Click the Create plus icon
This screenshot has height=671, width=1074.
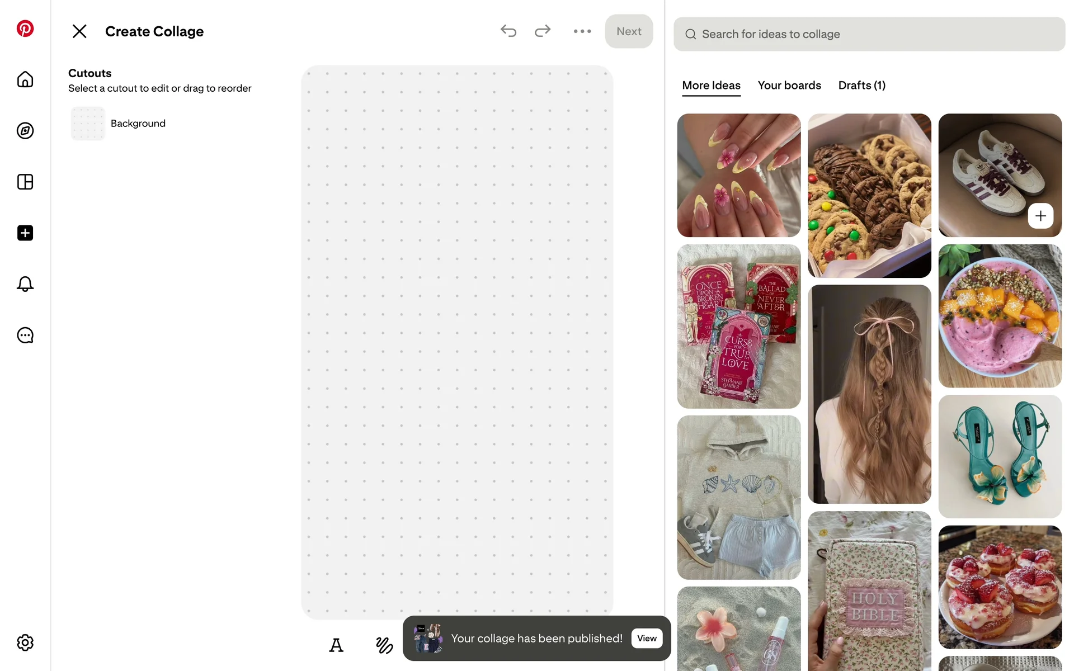coord(25,233)
